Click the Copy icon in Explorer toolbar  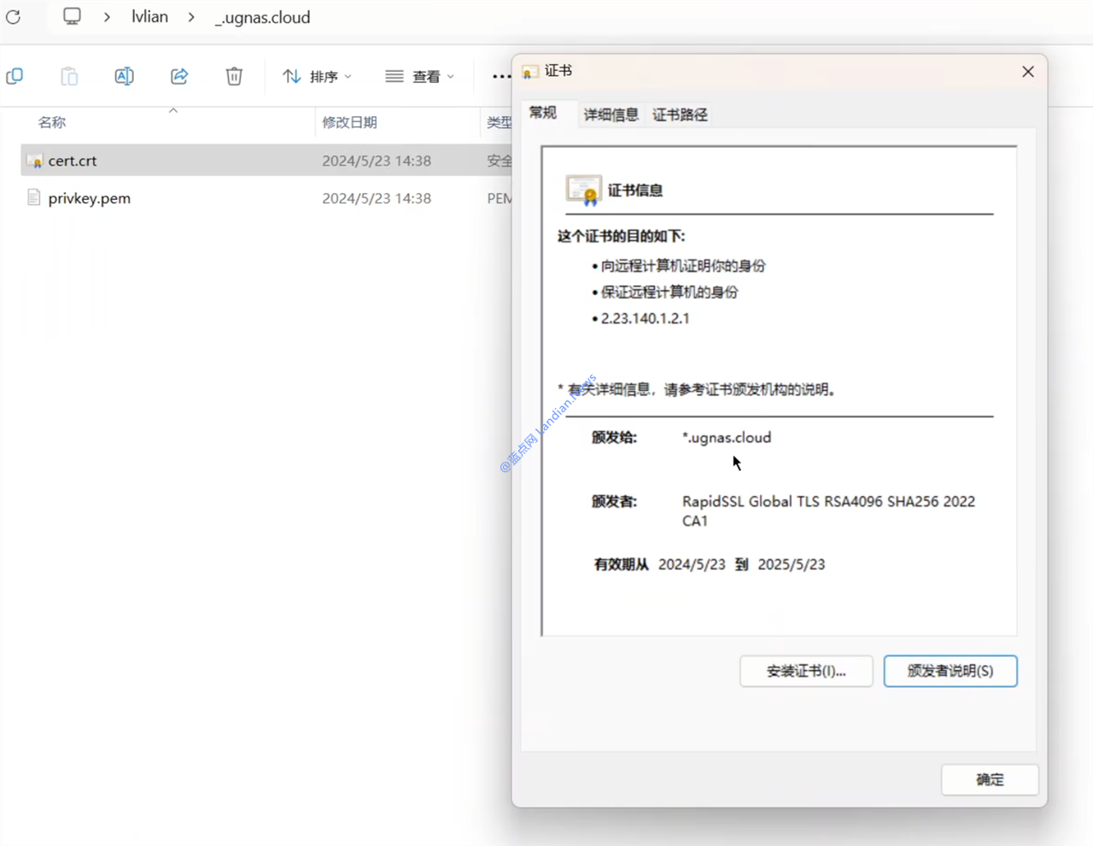coord(15,76)
